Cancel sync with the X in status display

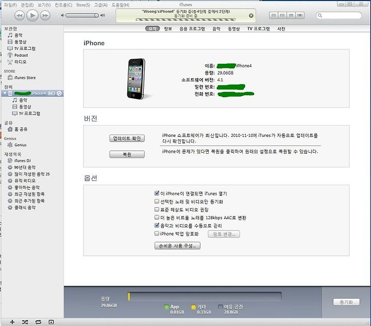251,15
